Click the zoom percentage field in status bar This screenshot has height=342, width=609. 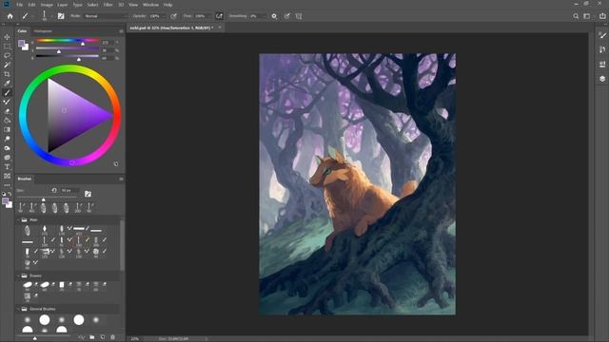point(135,338)
